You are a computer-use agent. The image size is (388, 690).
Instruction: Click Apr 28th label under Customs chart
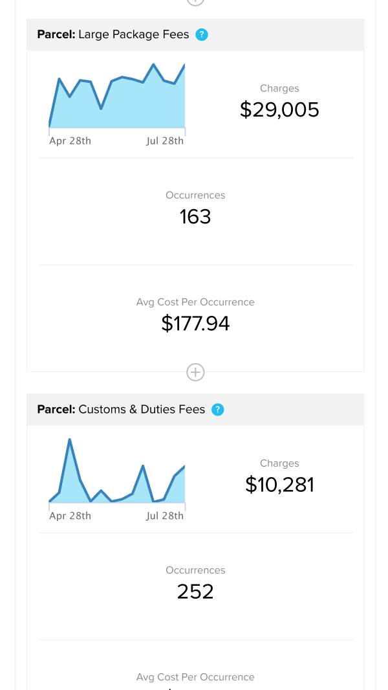pyautogui.click(x=70, y=516)
